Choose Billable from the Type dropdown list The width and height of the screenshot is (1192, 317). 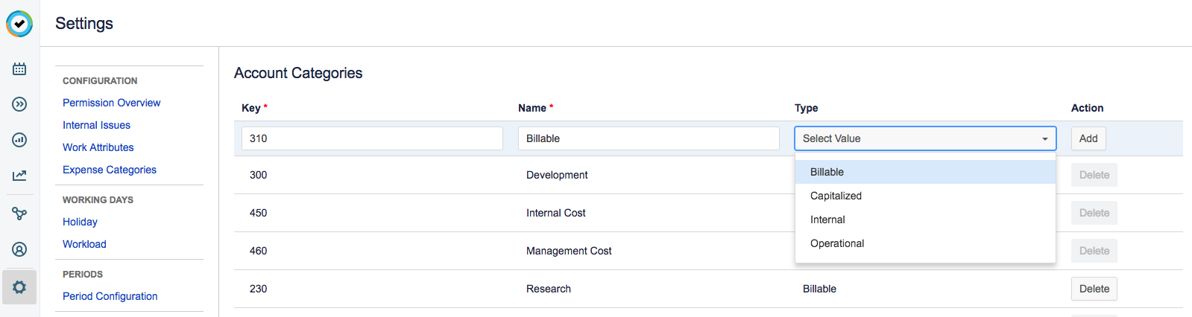[x=827, y=172]
